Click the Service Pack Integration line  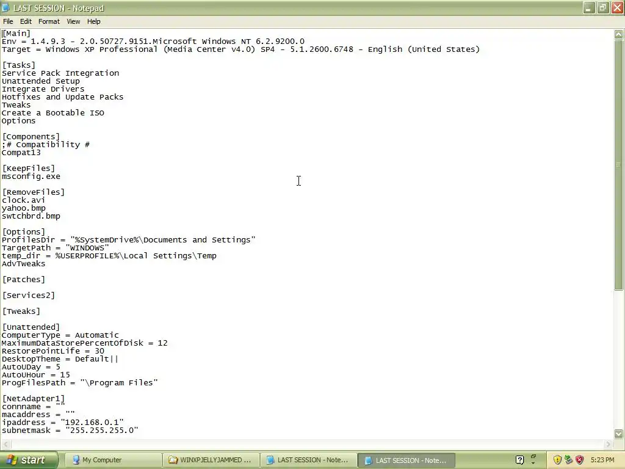pyautogui.click(x=60, y=73)
